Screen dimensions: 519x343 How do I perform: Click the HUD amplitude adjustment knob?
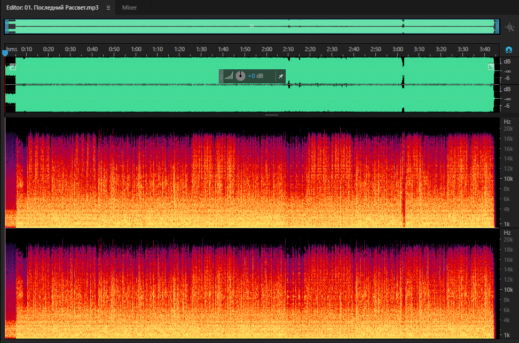[241, 76]
